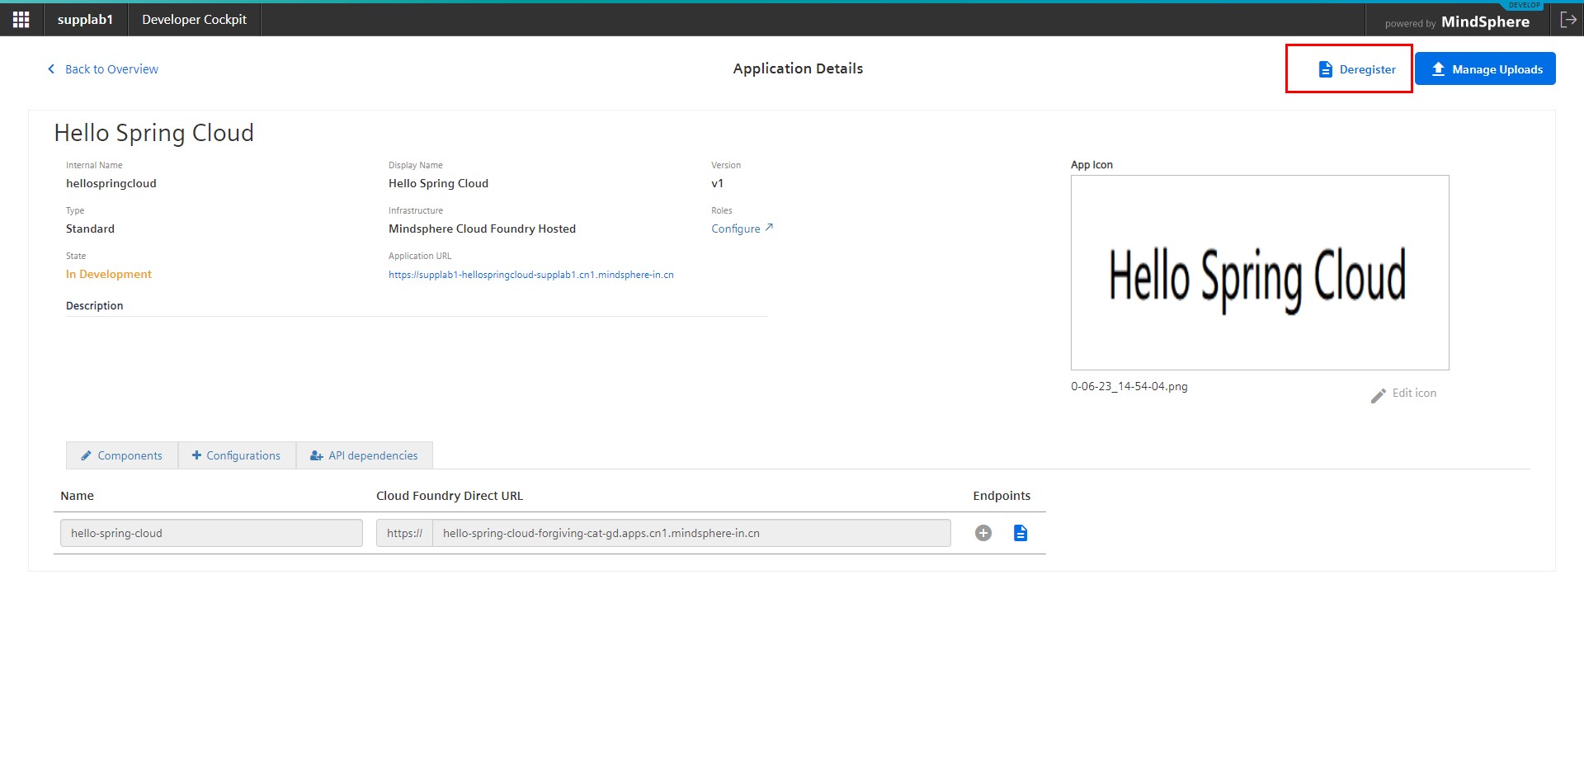Click the document icon inside the Deregister button

1326,69
